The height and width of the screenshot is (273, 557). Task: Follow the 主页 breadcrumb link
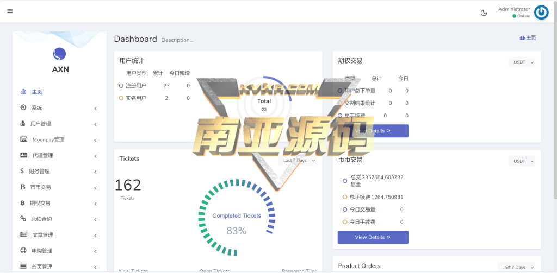click(x=528, y=38)
